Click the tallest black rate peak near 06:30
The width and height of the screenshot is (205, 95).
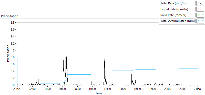(x=67, y=24)
